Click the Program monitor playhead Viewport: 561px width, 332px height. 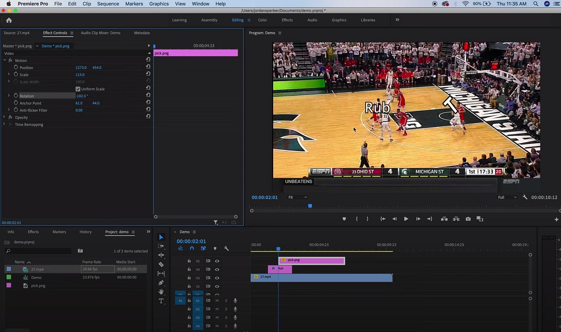pyautogui.click(x=310, y=206)
